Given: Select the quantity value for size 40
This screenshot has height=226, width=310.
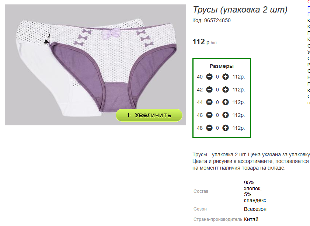Looking at the screenshot, I should coord(217,77).
